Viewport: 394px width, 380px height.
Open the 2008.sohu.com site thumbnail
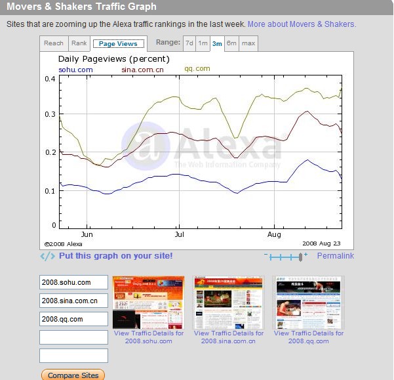coord(149,303)
